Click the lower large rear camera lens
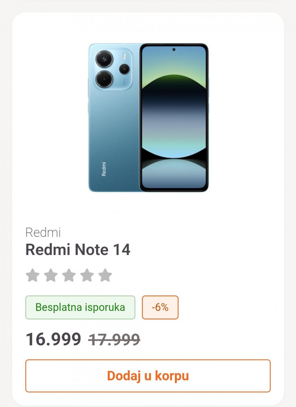The height and width of the screenshot is (407, 296). pos(104,79)
